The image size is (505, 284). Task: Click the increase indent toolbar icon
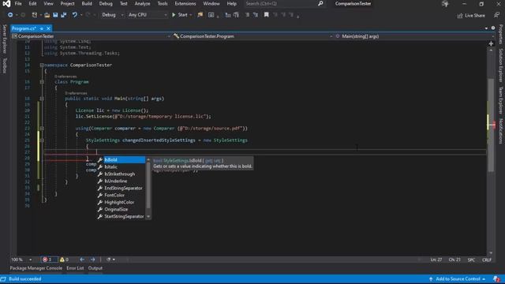[237, 15]
